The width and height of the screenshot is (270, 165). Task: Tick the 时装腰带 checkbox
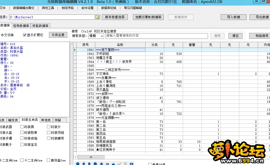coord(48,138)
